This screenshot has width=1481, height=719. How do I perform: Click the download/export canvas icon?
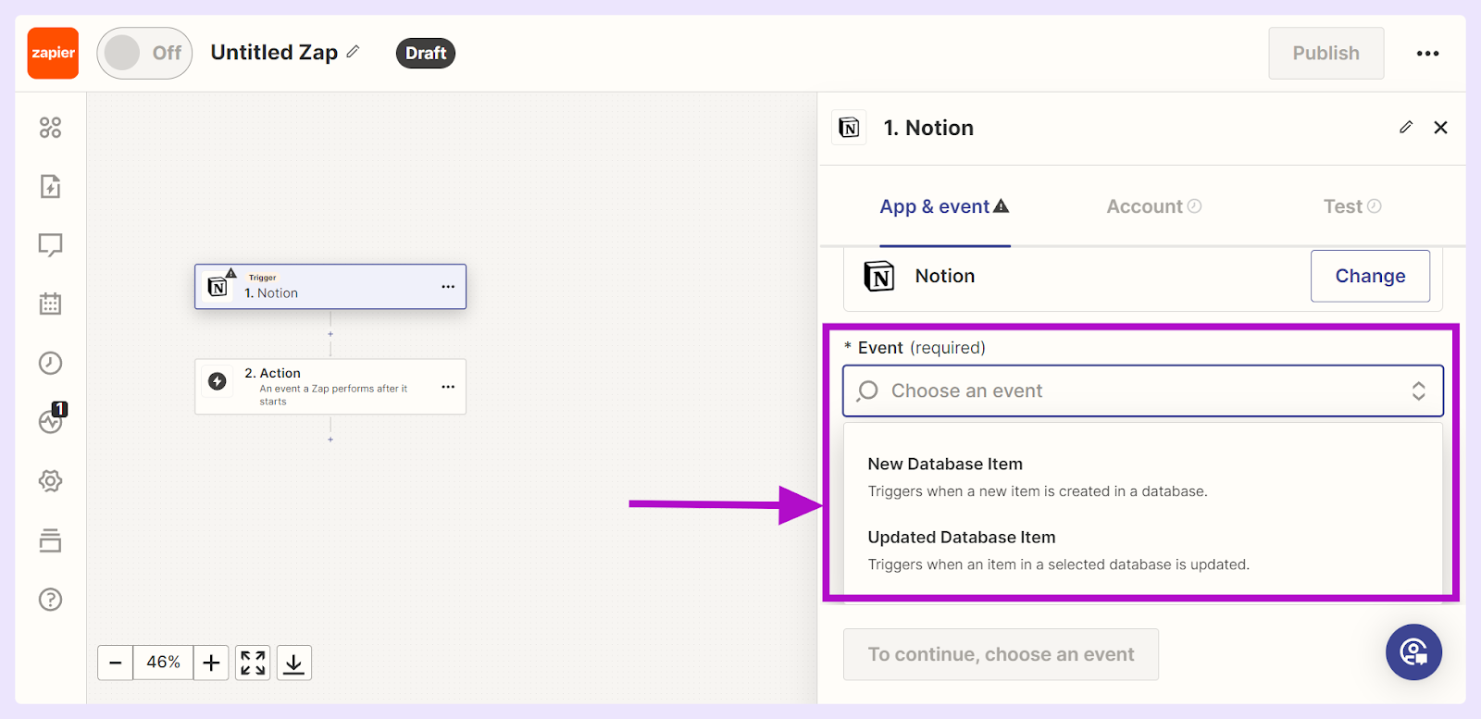pos(293,663)
